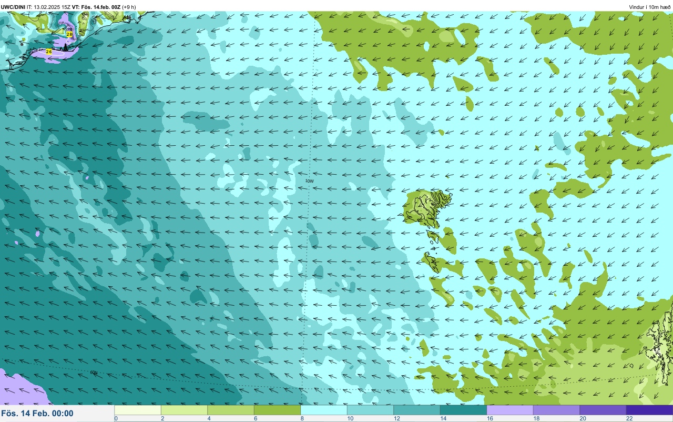Click the legend tick label '0'

coord(116,418)
